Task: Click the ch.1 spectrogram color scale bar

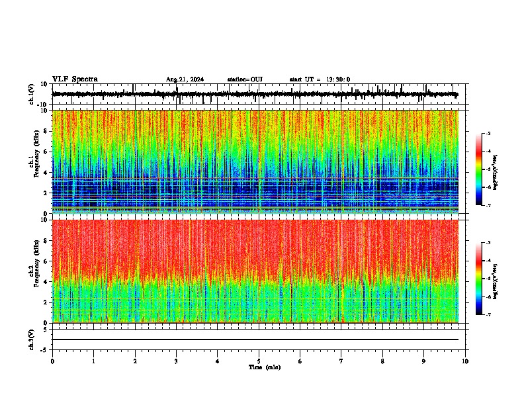Action: (x=479, y=169)
